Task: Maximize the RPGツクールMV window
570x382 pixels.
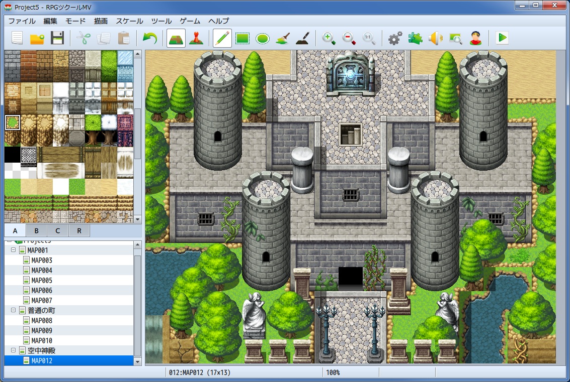Action: point(536,5)
